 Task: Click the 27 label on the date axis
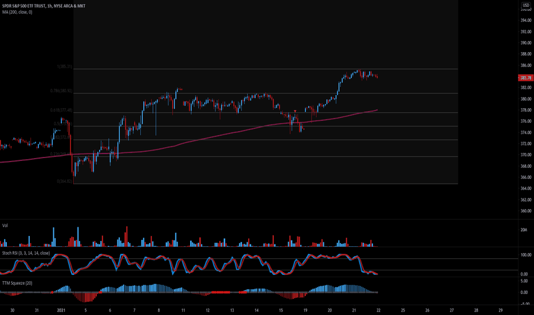(x=452, y=310)
